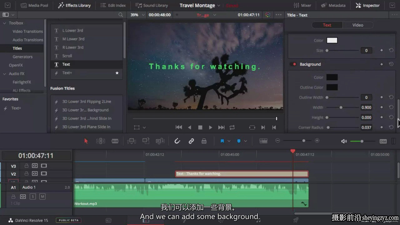
Task: Select the Blade Edit Mode tool
Action: click(x=115, y=141)
